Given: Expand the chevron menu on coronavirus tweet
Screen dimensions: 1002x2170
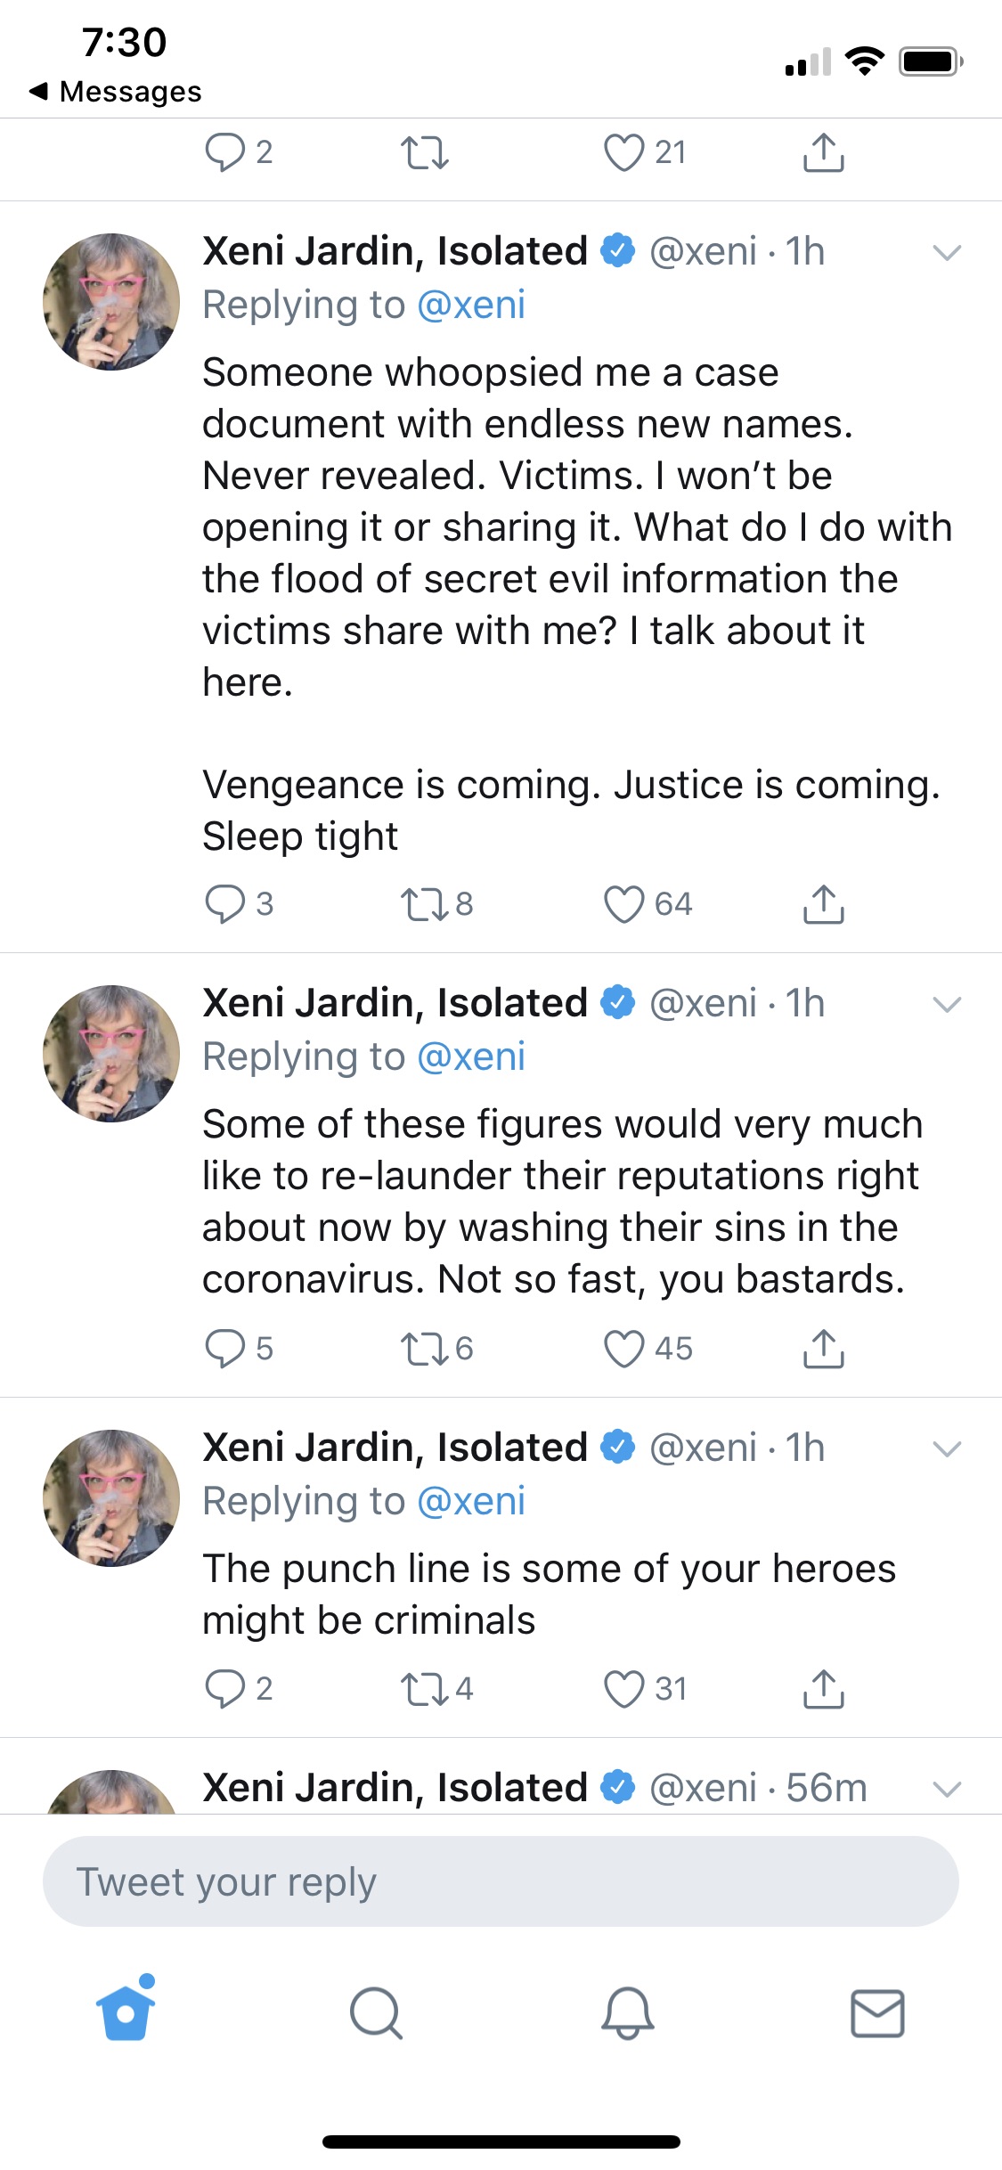Looking at the screenshot, I should [947, 1005].
